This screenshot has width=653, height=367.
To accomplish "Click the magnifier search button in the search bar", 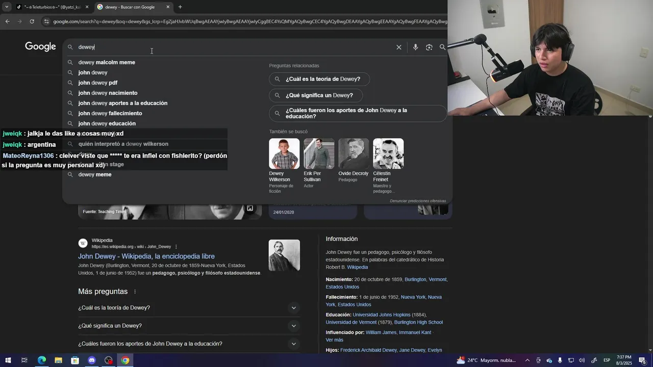I will 442,47.
